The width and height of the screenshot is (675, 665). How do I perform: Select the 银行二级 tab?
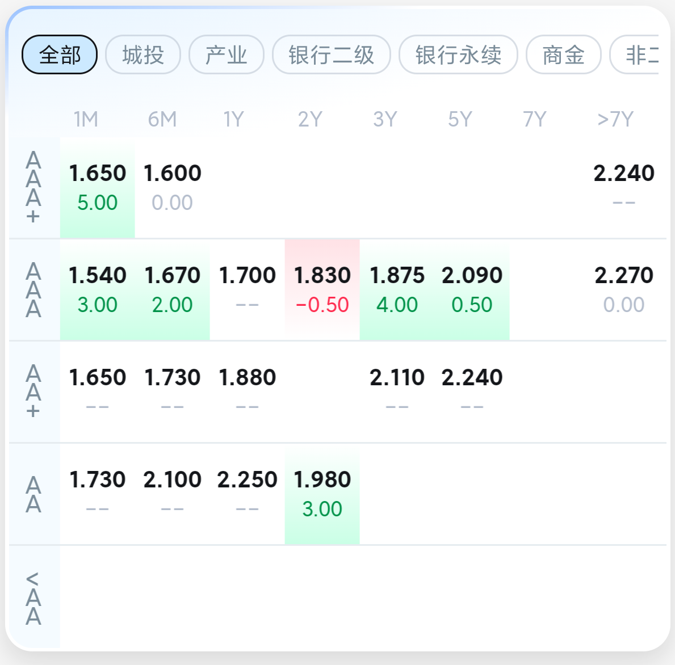tap(332, 55)
